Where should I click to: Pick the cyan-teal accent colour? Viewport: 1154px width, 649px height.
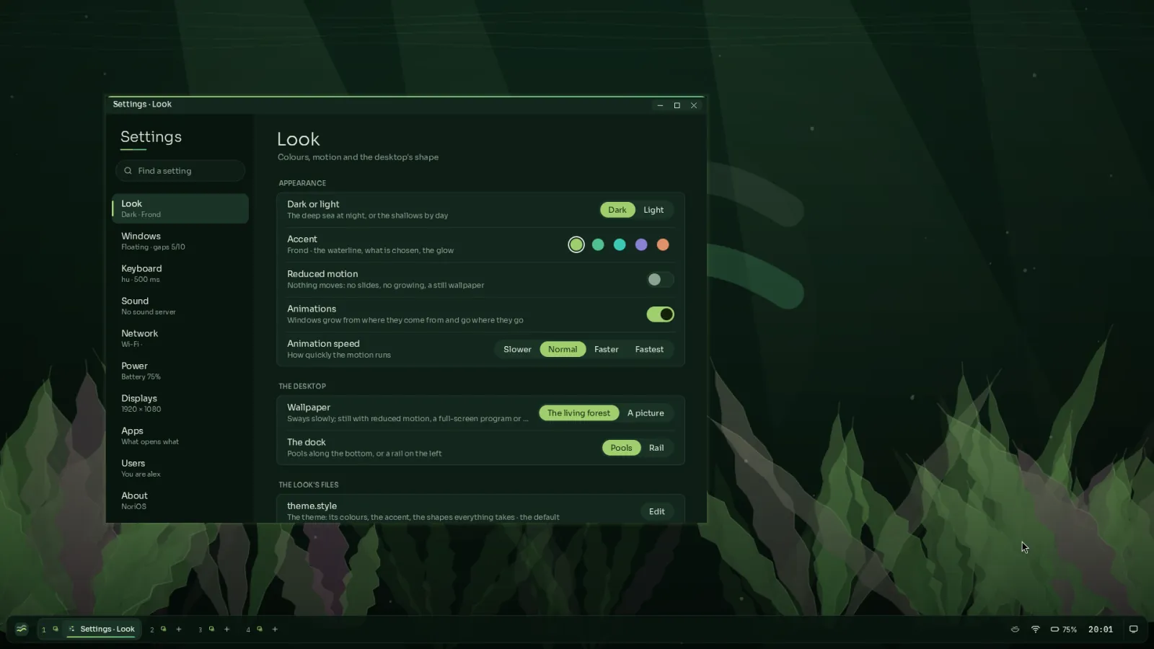(x=620, y=245)
